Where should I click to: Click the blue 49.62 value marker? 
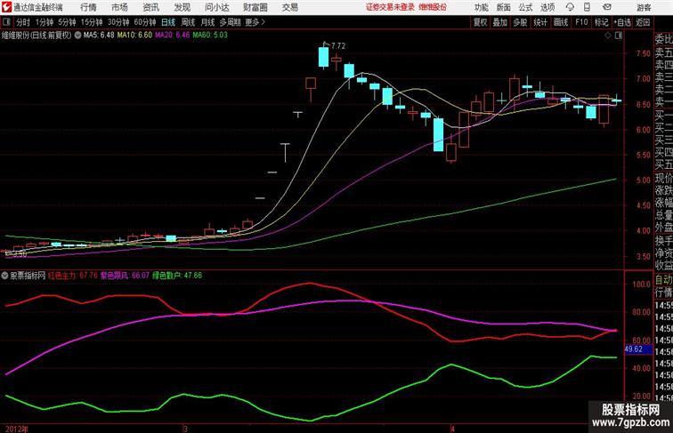(638, 349)
